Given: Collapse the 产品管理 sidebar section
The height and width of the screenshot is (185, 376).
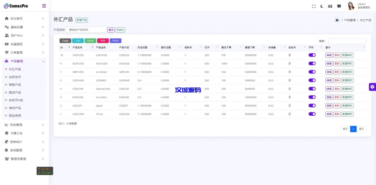Looking at the screenshot, I should [x=23, y=61].
